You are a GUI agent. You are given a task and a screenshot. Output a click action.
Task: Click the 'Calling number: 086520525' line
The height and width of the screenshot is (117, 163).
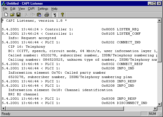pyautogui.click(x=83, y=60)
